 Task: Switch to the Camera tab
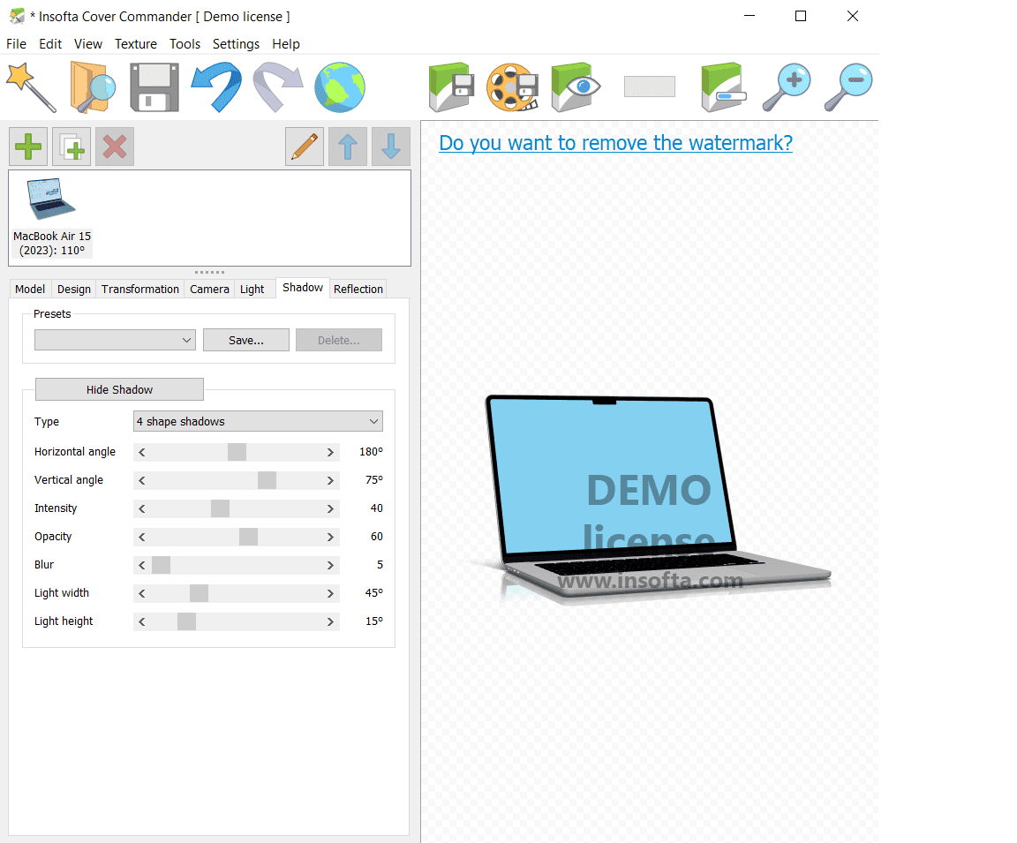coord(209,290)
